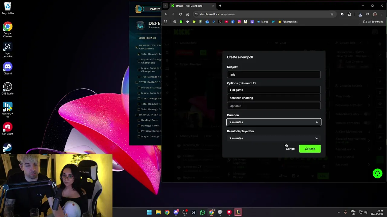Open the Result displayed for dropdown
The width and height of the screenshot is (387, 217).
pos(274,138)
